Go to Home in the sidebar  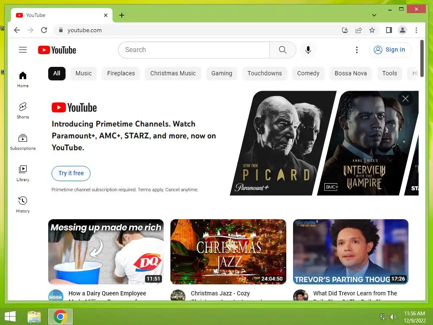pos(23,79)
